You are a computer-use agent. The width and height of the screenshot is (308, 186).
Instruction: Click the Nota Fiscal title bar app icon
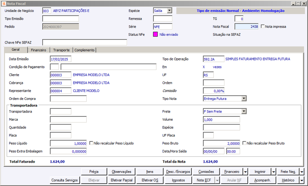pos(4,3)
